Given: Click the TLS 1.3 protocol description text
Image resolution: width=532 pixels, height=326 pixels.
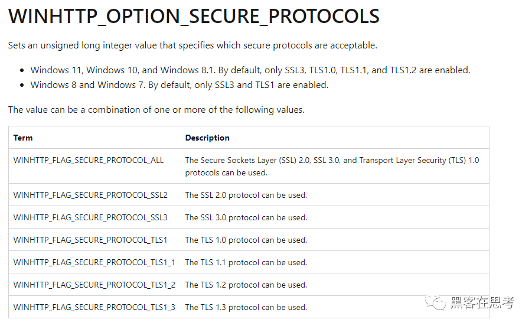Looking at the screenshot, I should point(246,307).
